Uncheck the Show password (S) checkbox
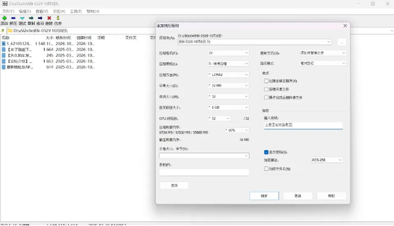Image resolution: width=394 pixels, height=226 pixels. (x=266, y=152)
